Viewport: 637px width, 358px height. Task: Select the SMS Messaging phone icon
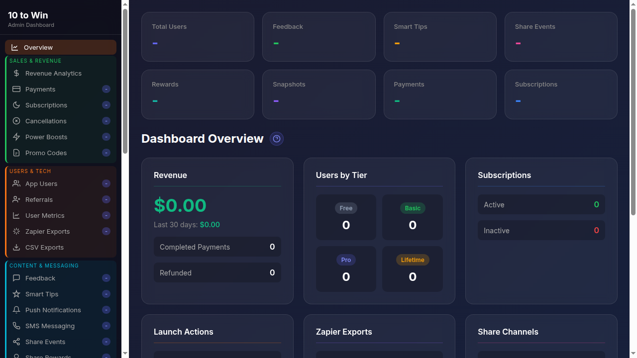[15, 326]
